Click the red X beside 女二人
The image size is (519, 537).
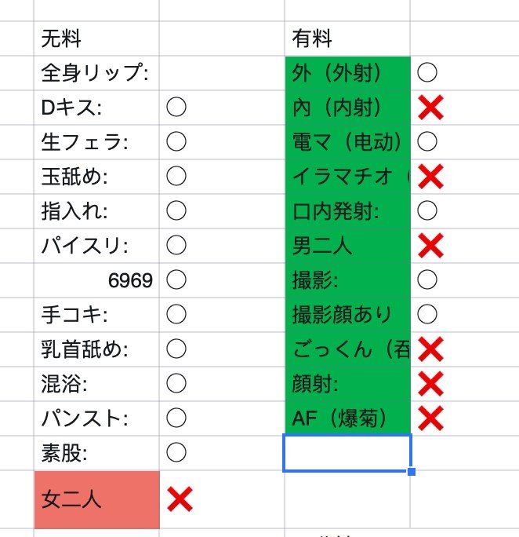click(x=180, y=499)
